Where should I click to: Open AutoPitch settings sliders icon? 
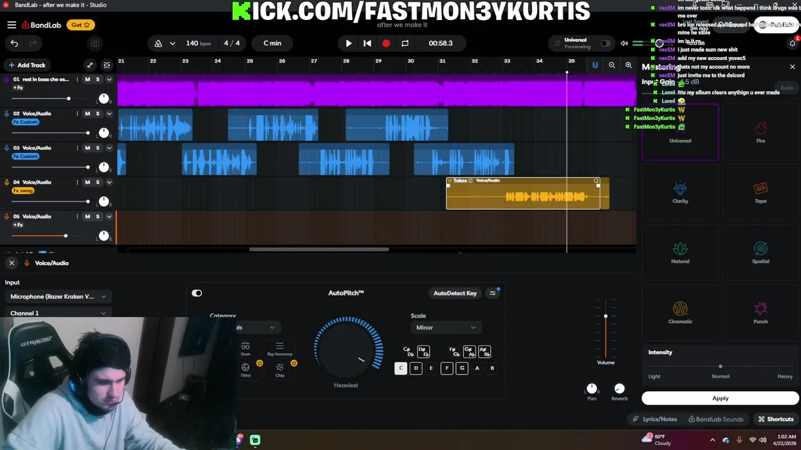pos(493,293)
